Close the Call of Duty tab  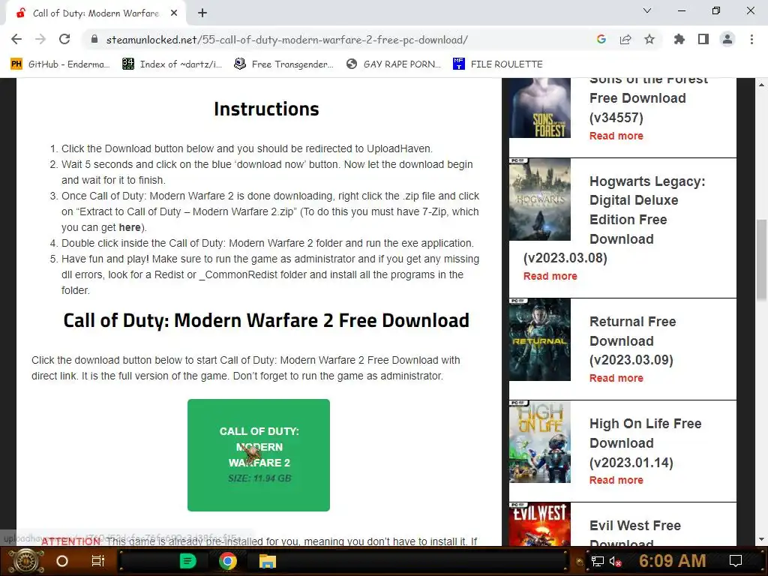pos(174,13)
